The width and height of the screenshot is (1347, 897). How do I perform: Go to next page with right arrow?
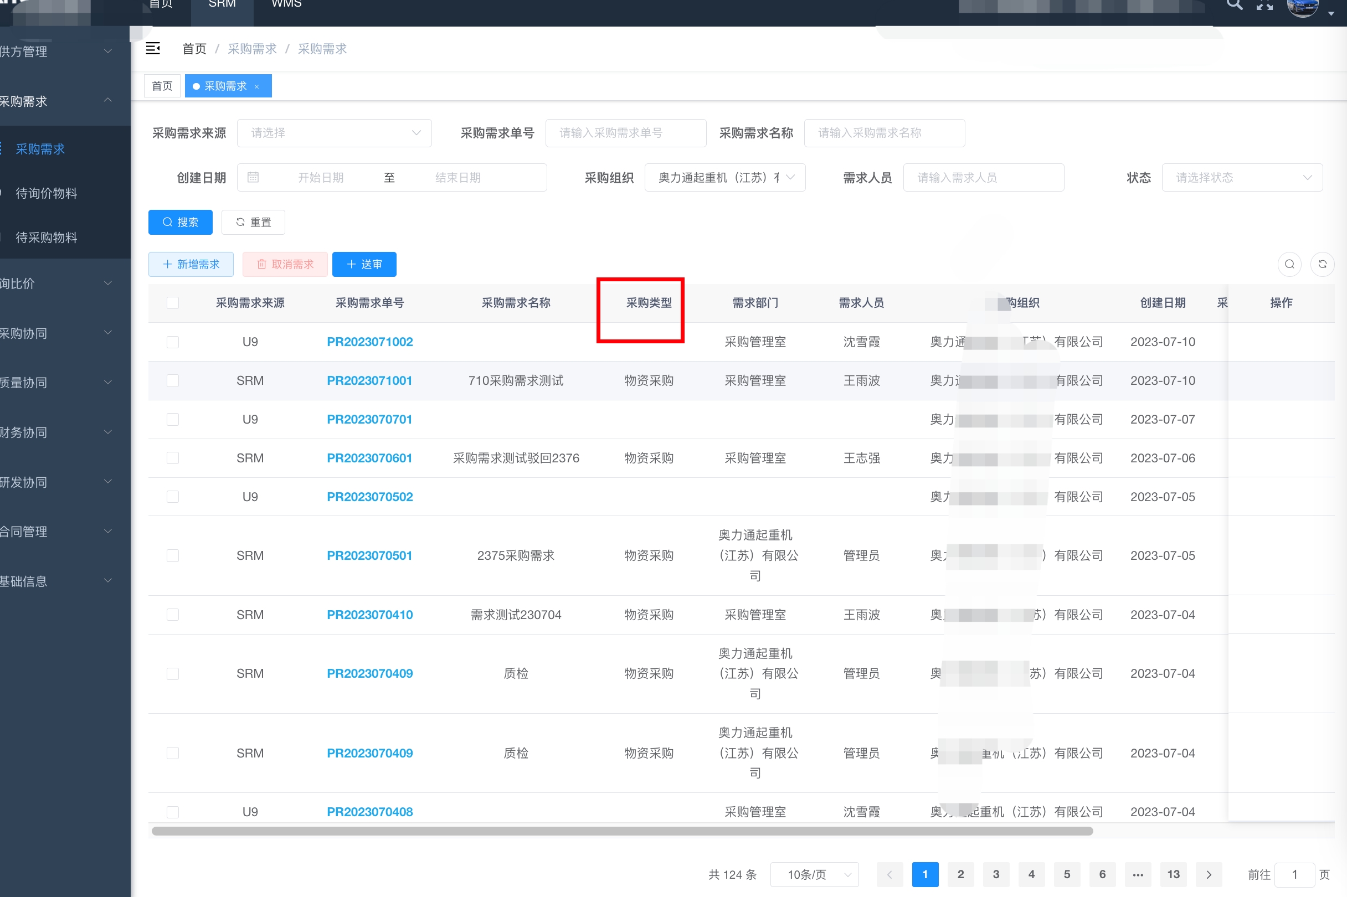pyautogui.click(x=1209, y=874)
